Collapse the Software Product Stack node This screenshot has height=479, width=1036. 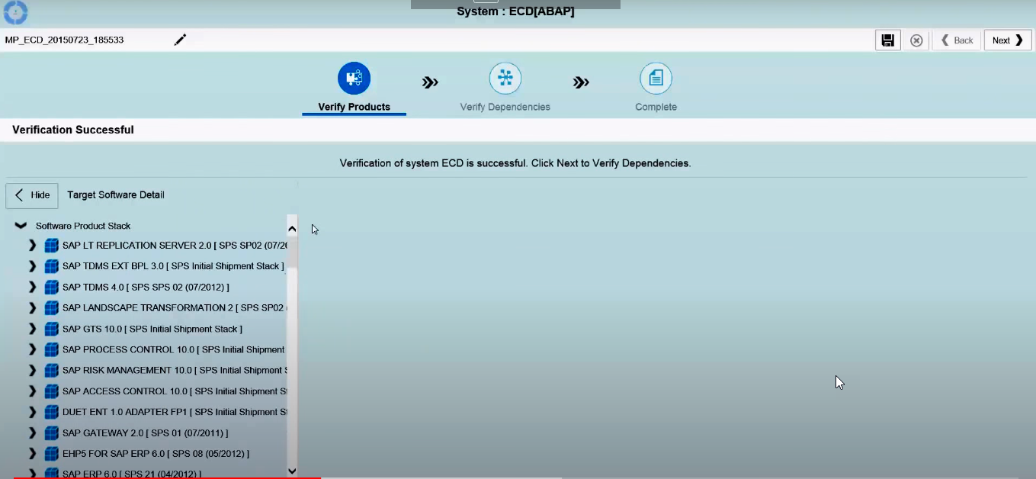[21, 226]
